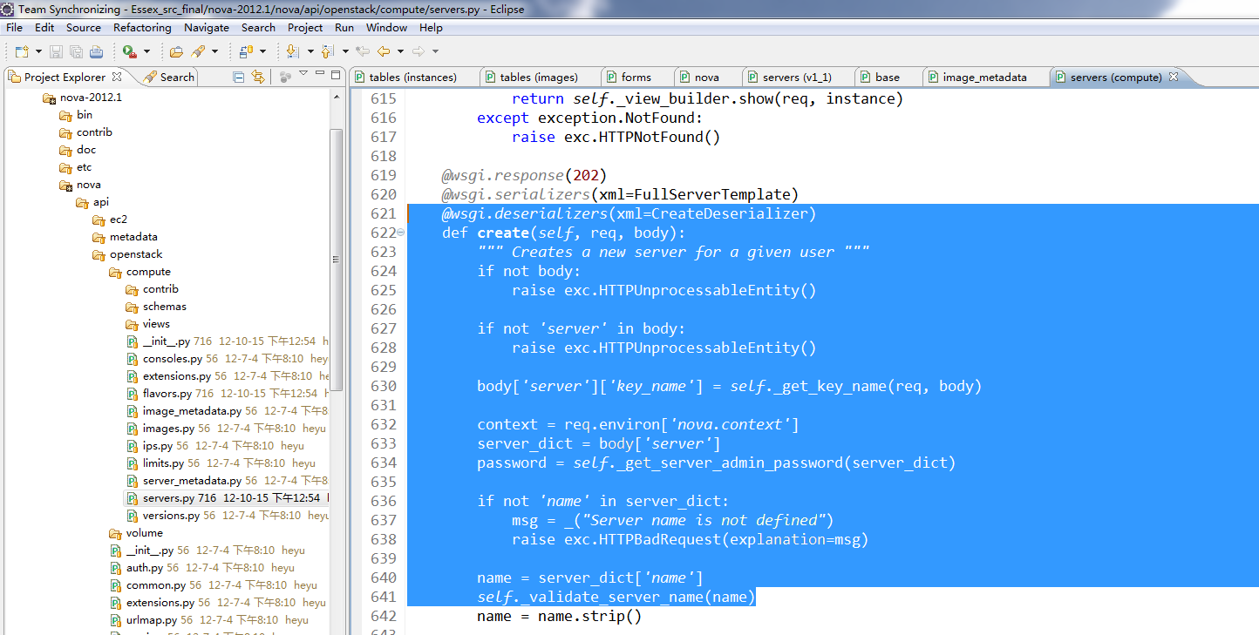Open the Refactoring menu
Viewport: 1259px width, 635px height.
142,28
